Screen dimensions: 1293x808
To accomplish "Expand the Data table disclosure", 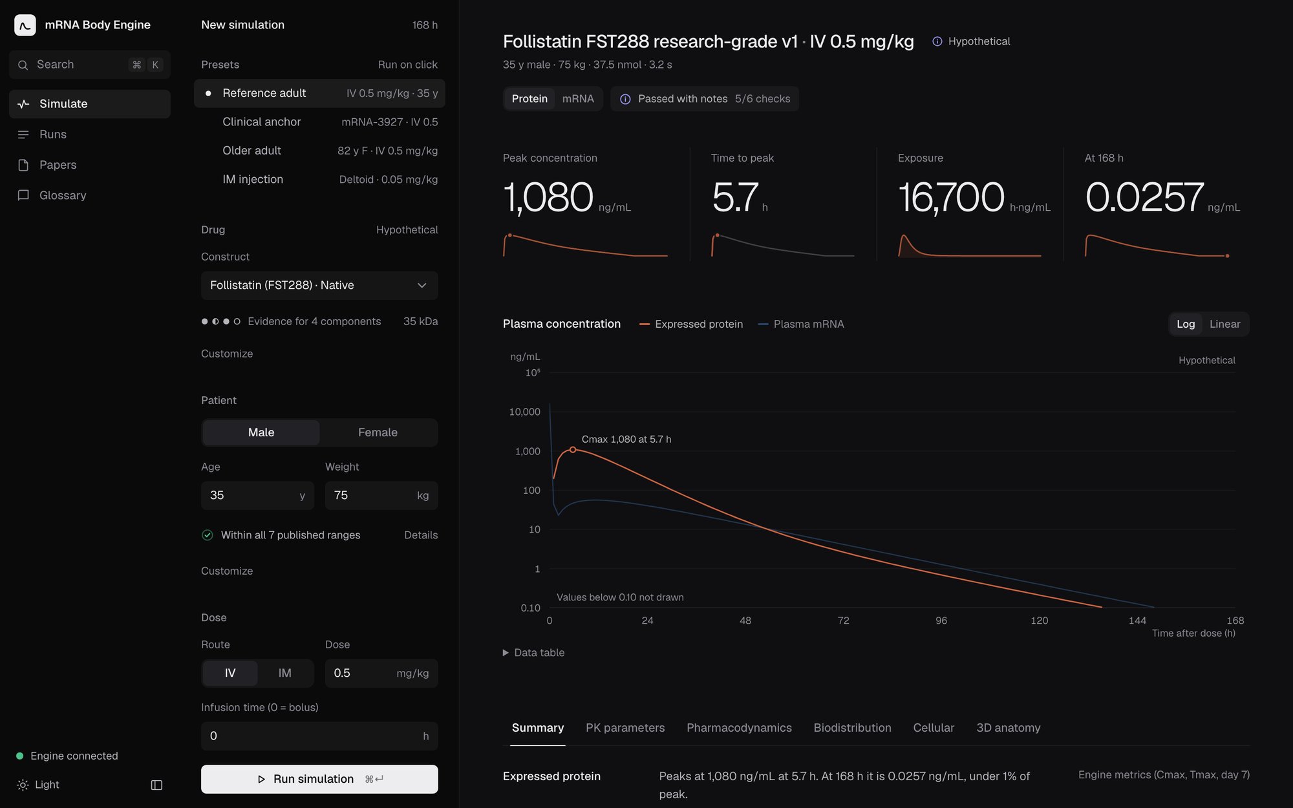I will 533,653.
